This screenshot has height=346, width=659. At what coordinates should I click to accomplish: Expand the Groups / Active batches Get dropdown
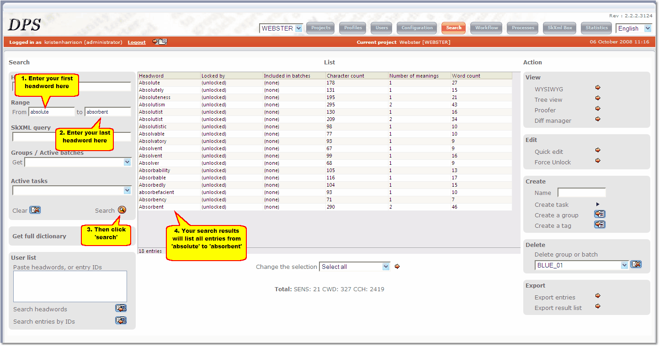point(78,162)
